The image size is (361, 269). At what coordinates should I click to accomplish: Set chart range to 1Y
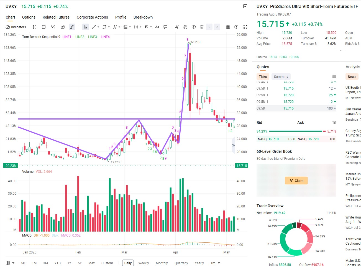(69, 263)
